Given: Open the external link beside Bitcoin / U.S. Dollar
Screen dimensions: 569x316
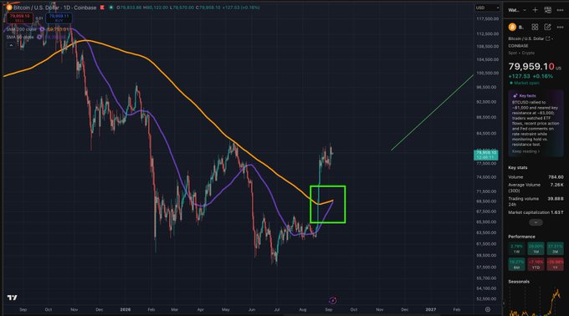Looking at the screenshot, I should pos(548,38).
